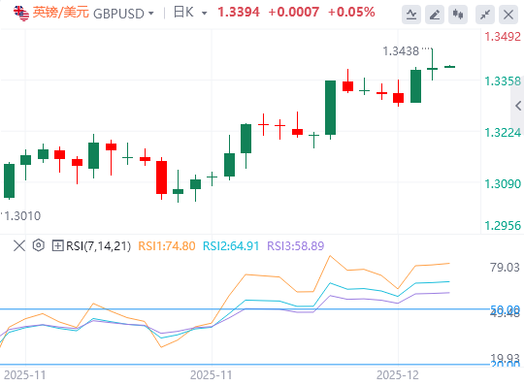
Task: Expand the right side panel chevron
Action: click(x=517, y=106)
